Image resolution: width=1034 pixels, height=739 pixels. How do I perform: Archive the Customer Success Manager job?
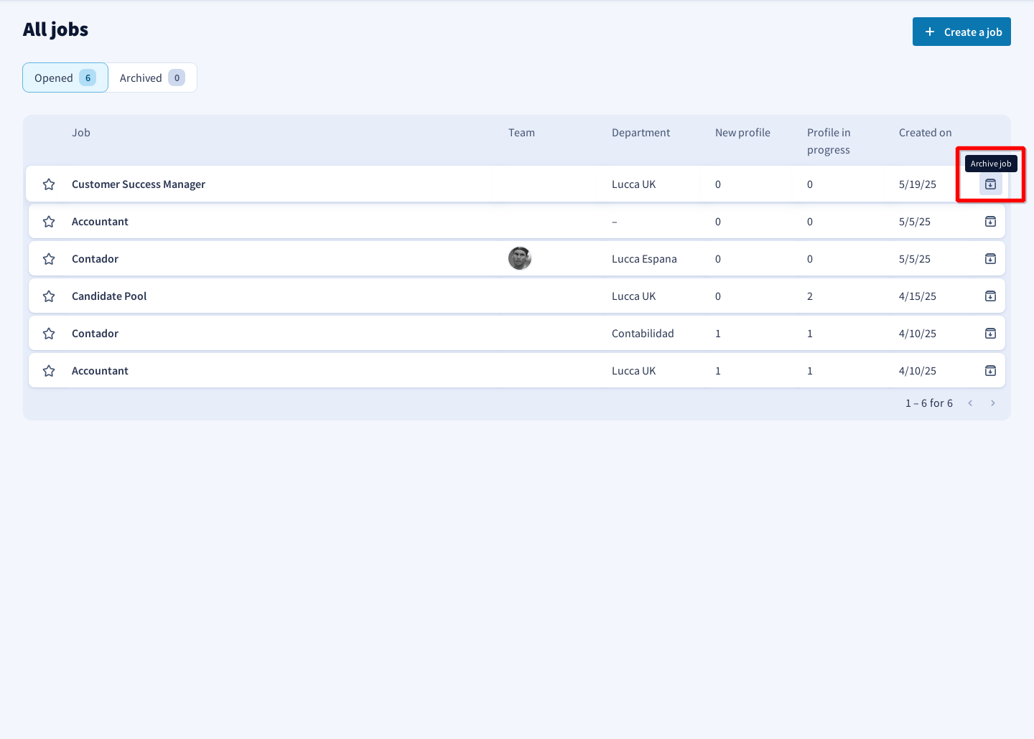[x=990, y=184]
